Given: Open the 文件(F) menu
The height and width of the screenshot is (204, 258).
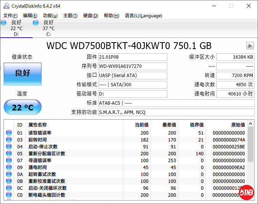Looking at the screenshot, I should 10,16.
